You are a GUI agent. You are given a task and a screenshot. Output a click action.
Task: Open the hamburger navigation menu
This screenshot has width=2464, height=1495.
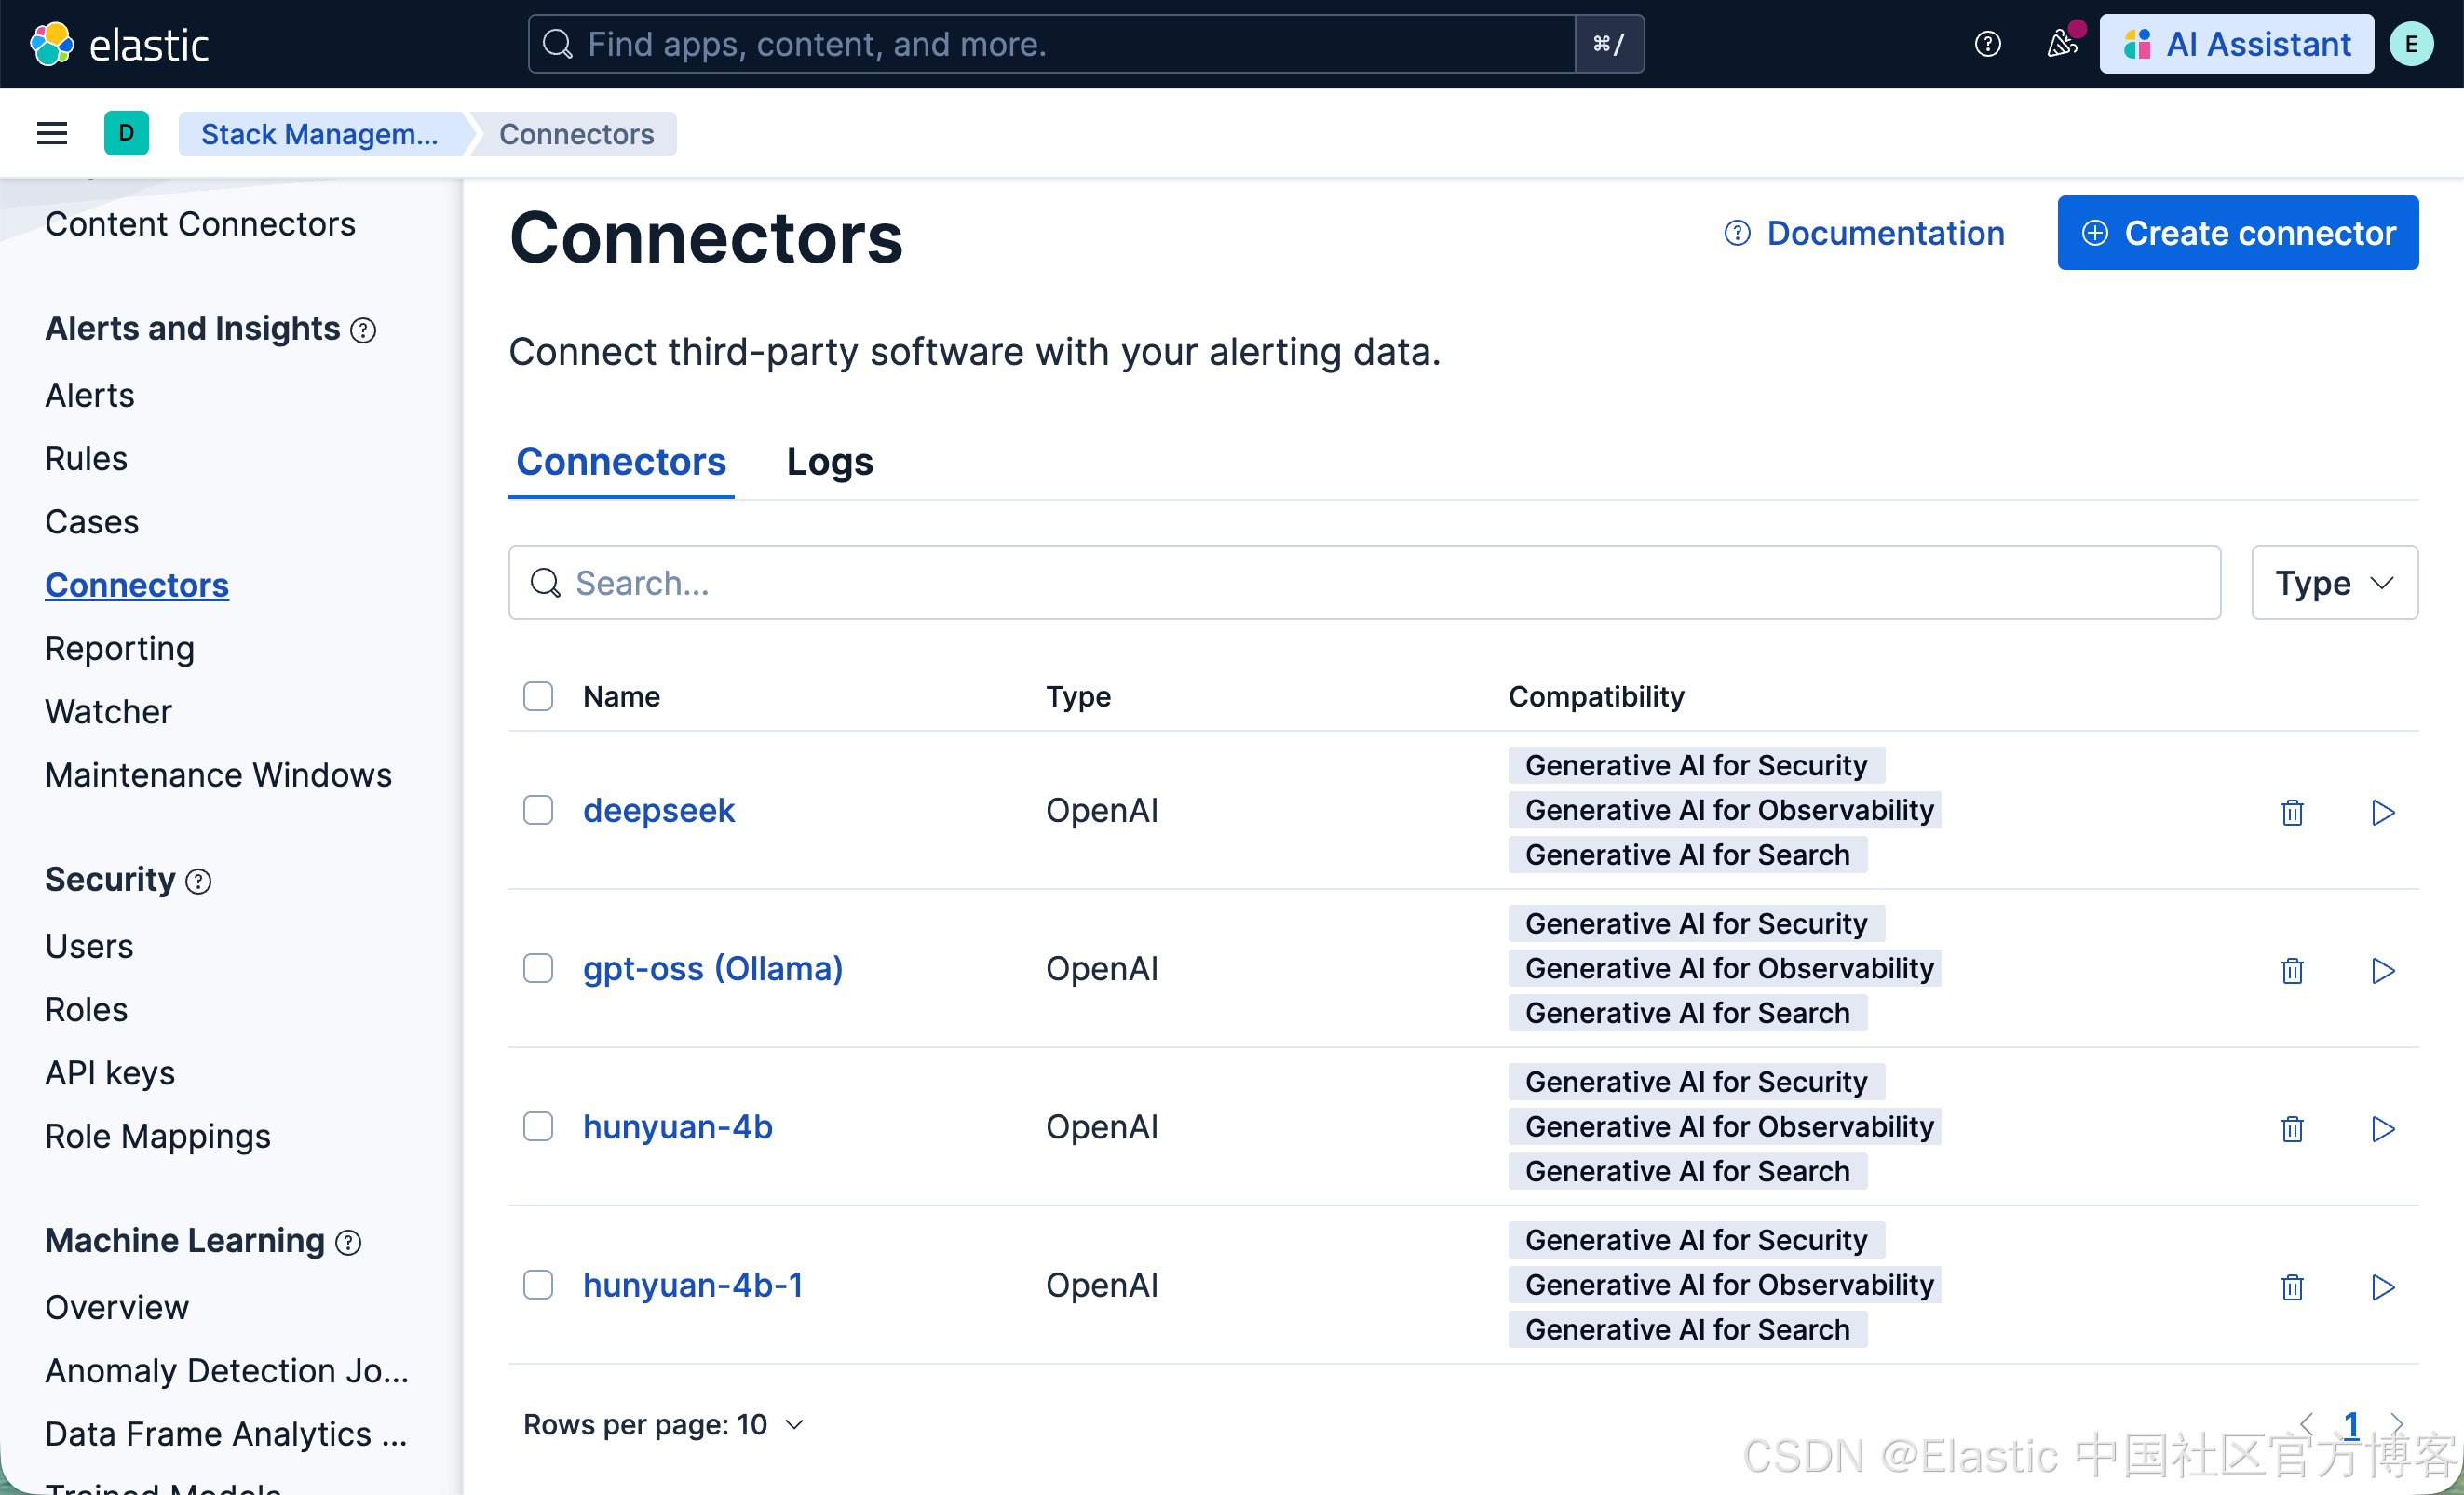click(52, 134)
